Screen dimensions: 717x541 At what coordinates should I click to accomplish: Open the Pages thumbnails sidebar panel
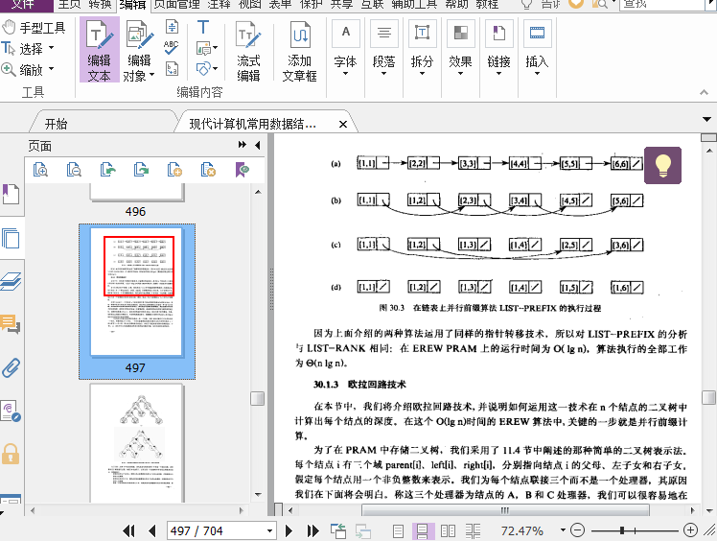pyautogui.click(x=11, y=238)
